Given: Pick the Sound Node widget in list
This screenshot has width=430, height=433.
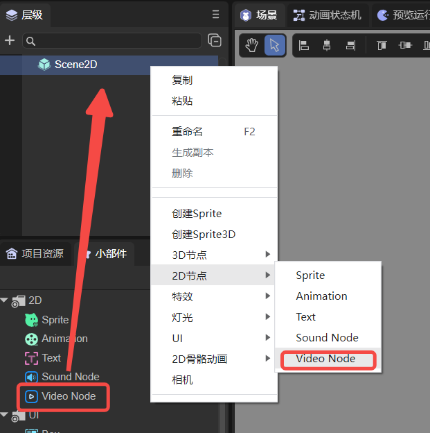Looking at the screenshot, I should [70, 376].
